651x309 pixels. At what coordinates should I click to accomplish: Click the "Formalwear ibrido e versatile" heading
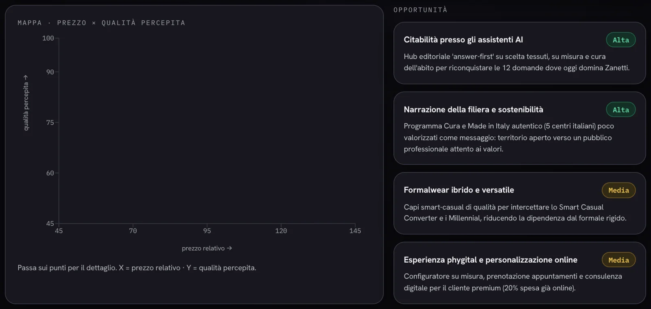click(x=459, y=190)
